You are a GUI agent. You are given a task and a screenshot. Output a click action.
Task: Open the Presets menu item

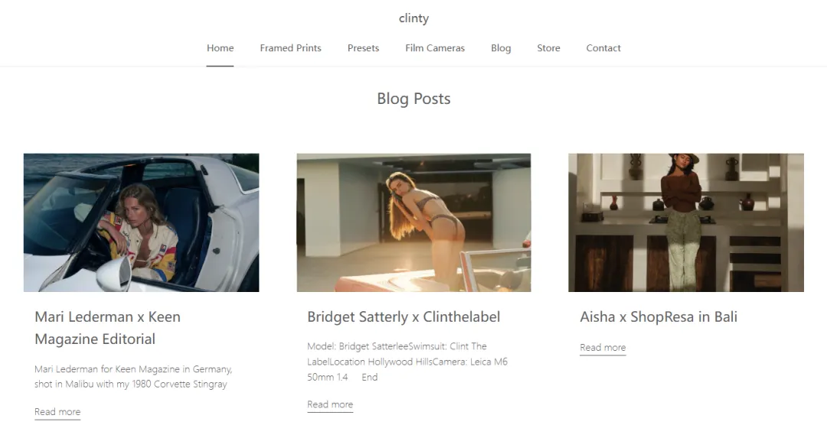pyautogui.click(x=364, y=48)
